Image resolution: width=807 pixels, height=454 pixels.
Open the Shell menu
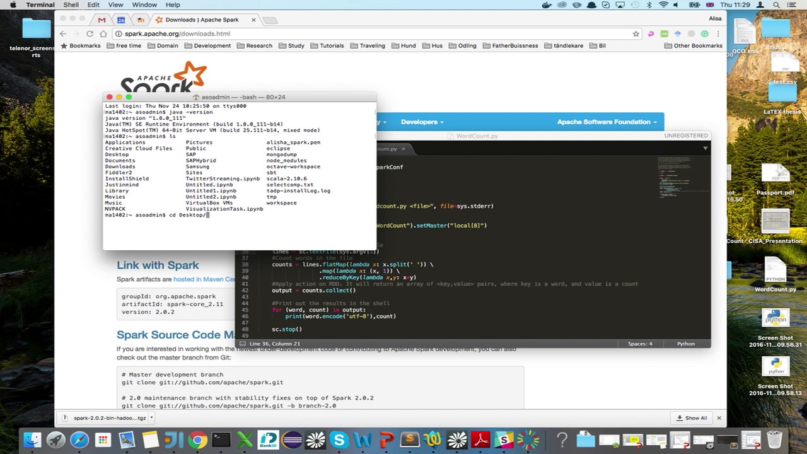tap(71, 5)
